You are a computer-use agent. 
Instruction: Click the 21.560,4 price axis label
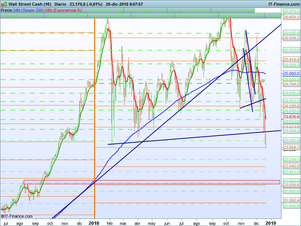click(291, 200)
